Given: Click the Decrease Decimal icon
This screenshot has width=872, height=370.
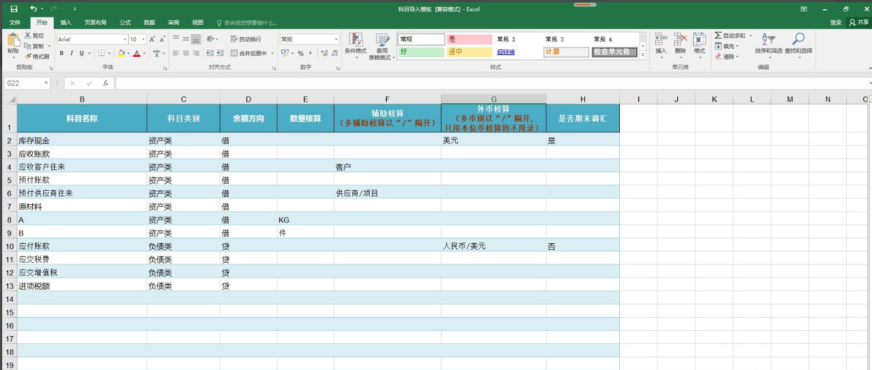Looking at the screenshot, I should click(334, 53).
